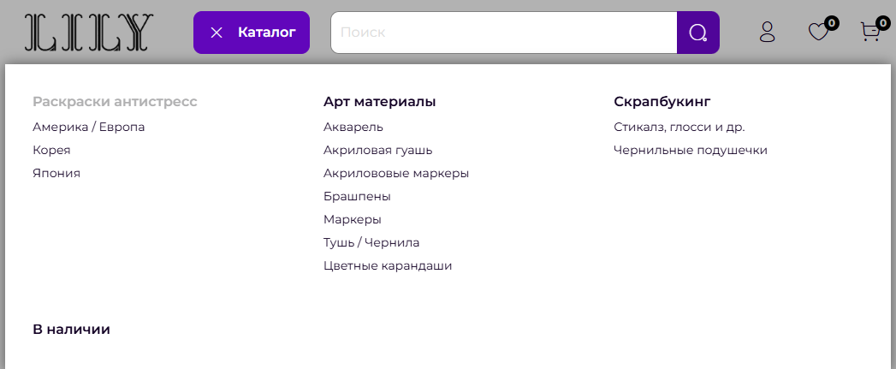
Task: Open the shopping cart icon
Action: (x=870, y=33)
